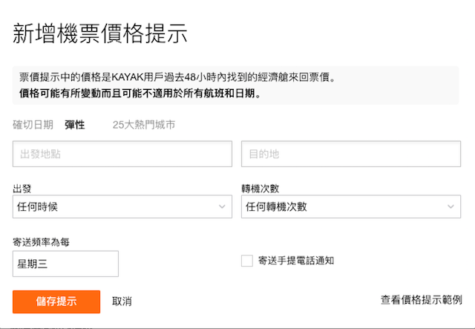The height and width of the screenshot is (329, 475).
Task: Open the 25大熱門城市 tab
Action: click(144, 125)
